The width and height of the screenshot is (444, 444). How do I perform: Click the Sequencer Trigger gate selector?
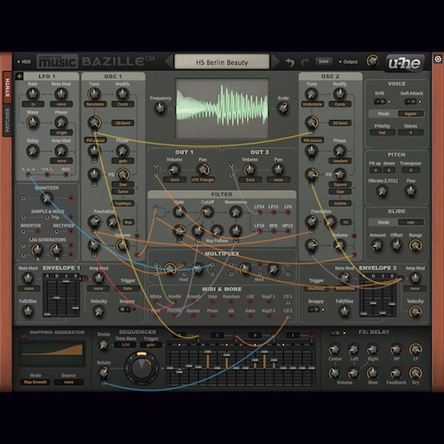(151, 345)
